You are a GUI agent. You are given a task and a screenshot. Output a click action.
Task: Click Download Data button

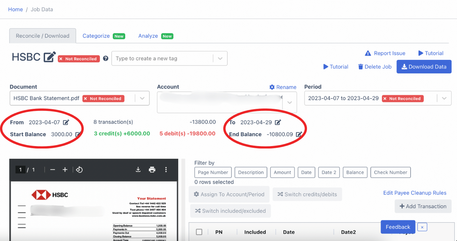point(424,67)
